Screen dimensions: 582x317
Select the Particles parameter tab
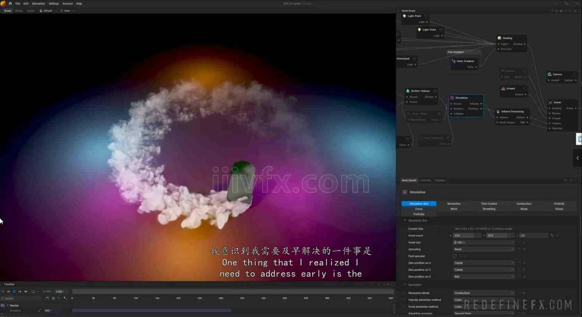click(x=419, y=214)
